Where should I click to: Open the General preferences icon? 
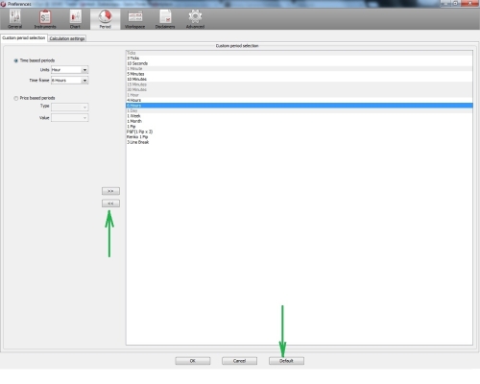(x=14, y=16)
